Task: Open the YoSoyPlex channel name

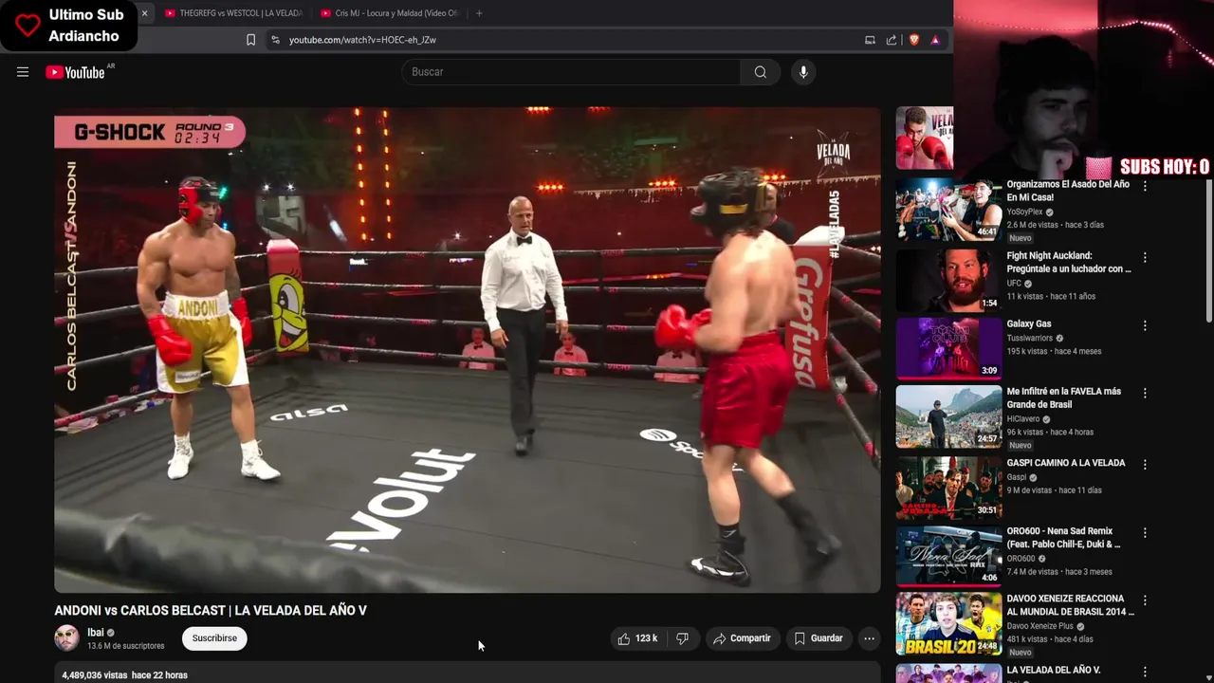Action: click(x=1024, y=212)
